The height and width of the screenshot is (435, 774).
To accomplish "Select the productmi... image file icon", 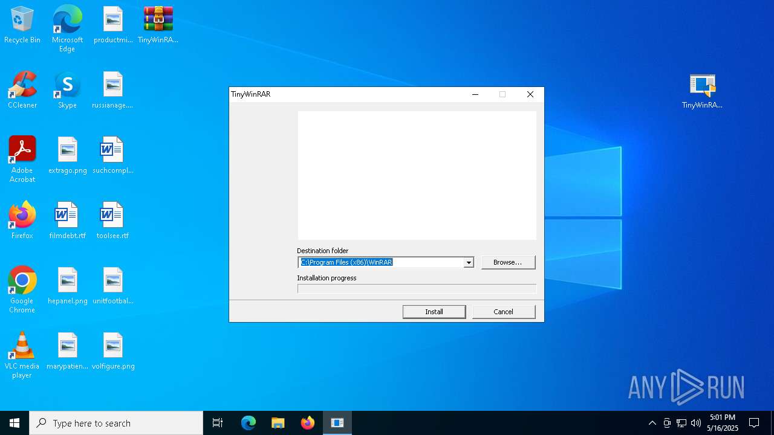I will tap(113, 25).
